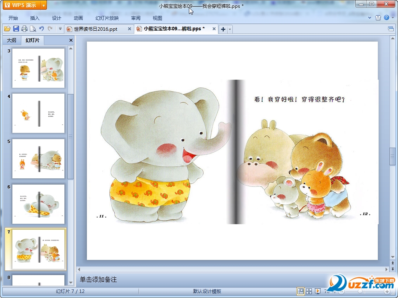This screenshot has height=298, width=398.
Task: Switch to the 大纲 outline tab
Action: click(x=11, y=40)
